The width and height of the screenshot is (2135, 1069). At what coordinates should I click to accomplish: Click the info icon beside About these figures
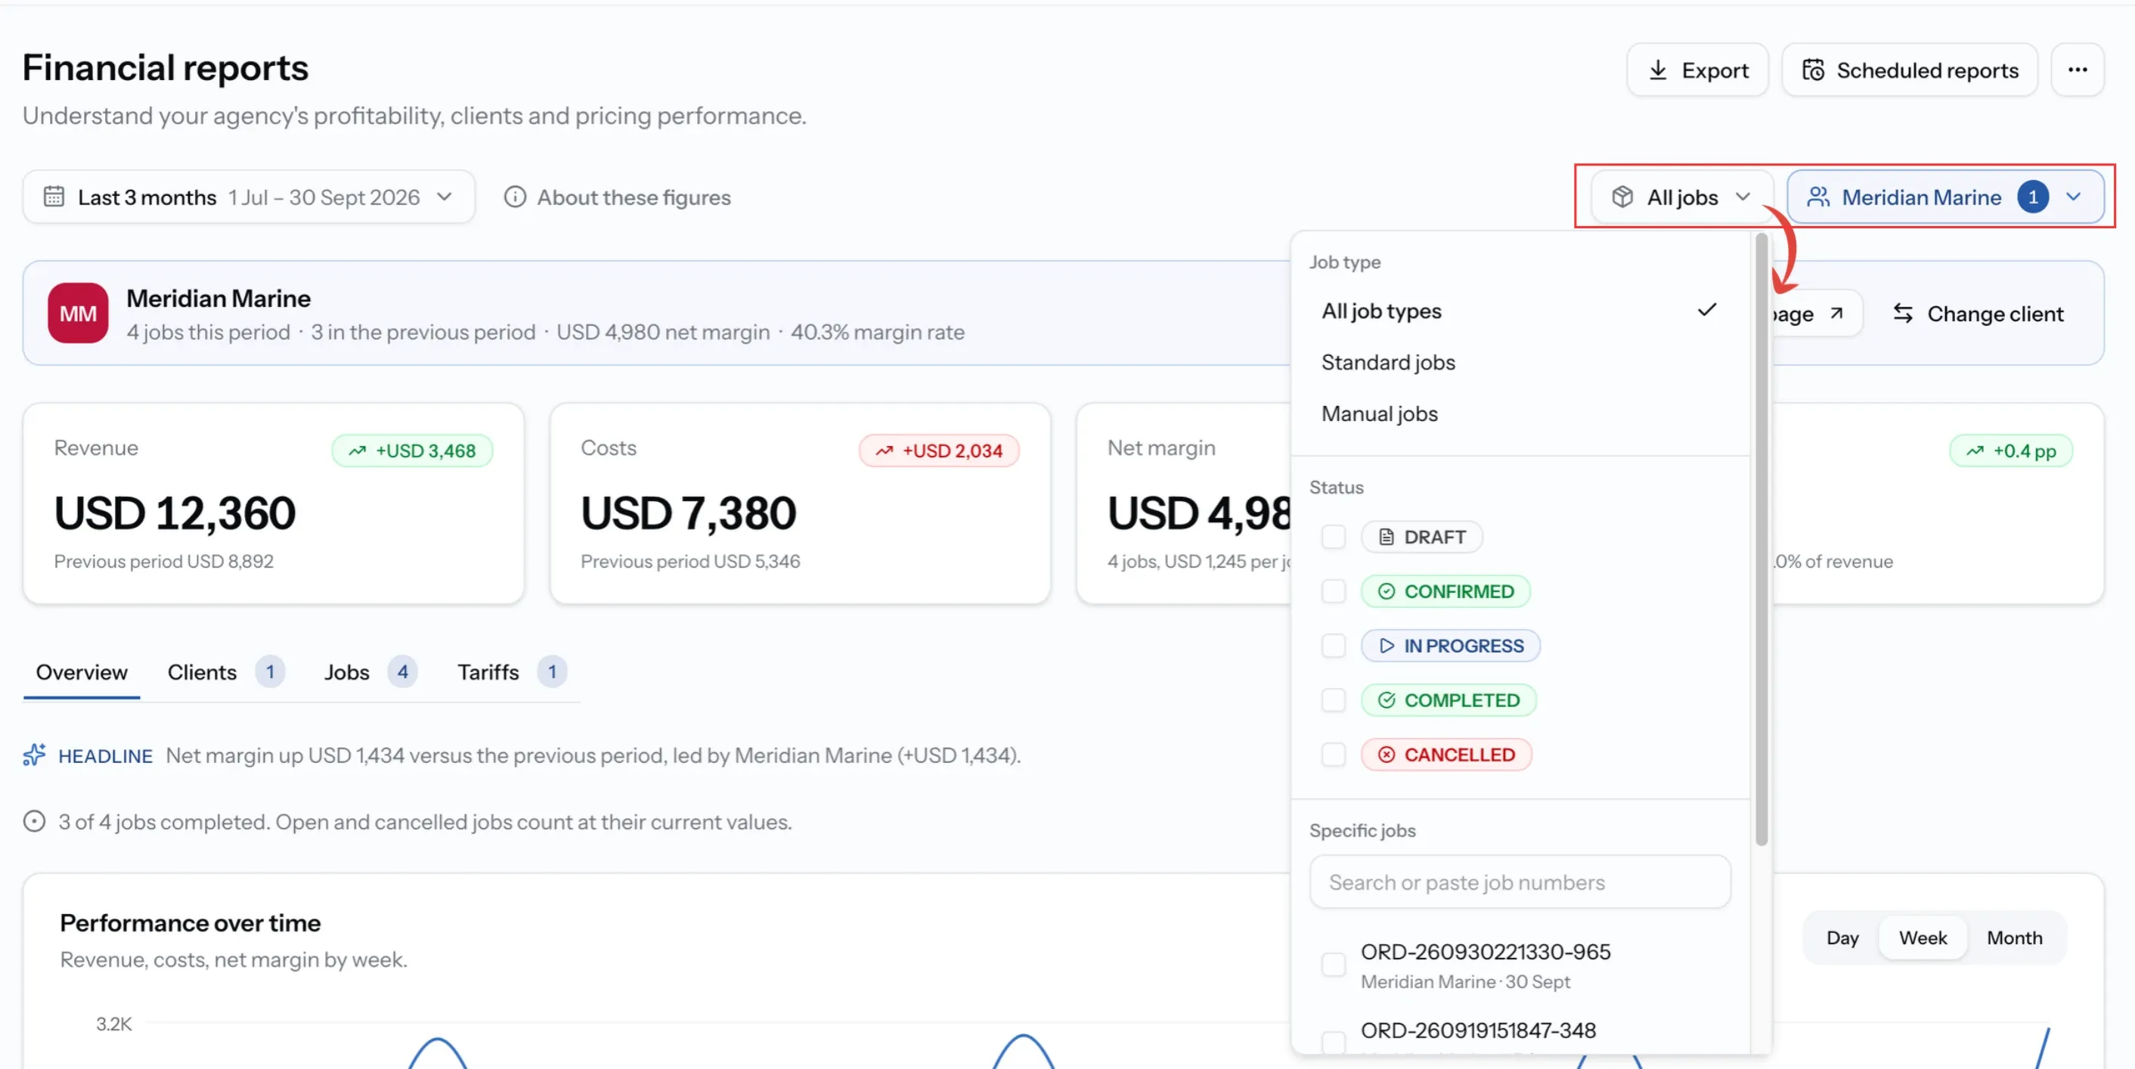click(x=515, y=197)
